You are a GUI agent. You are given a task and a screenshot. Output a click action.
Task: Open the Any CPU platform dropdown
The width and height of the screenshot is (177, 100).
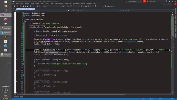coord(72,6)
